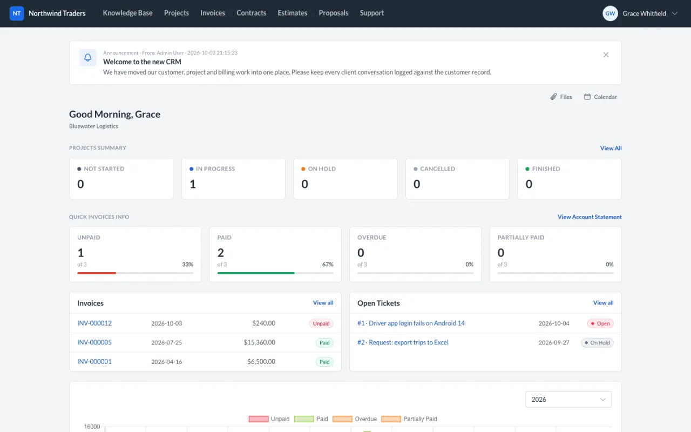Screen dimensions: 691x432
Task: Dismiss the Welcome announcement with X
Action: 606,55
